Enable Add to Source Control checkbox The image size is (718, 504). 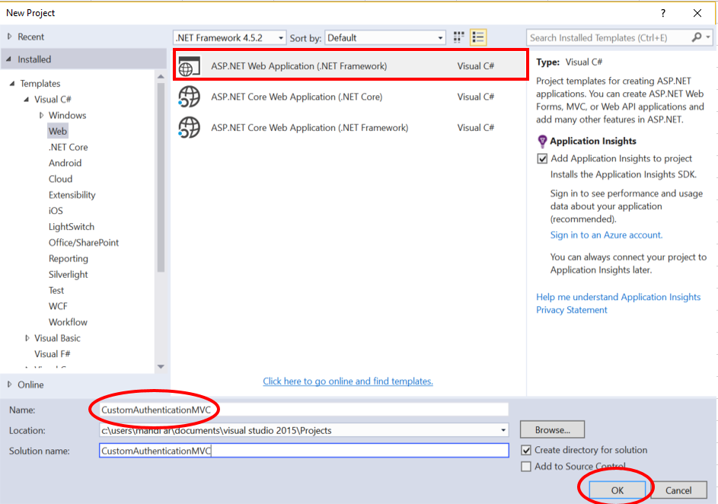pos(526,467)
